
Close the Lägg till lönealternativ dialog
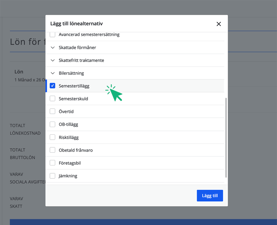pos(219,24)
